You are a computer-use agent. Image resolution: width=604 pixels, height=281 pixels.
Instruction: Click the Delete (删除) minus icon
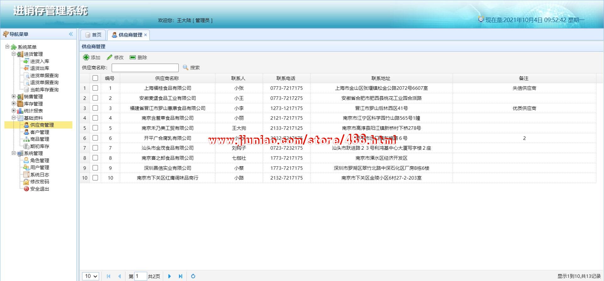click(133, 57)
